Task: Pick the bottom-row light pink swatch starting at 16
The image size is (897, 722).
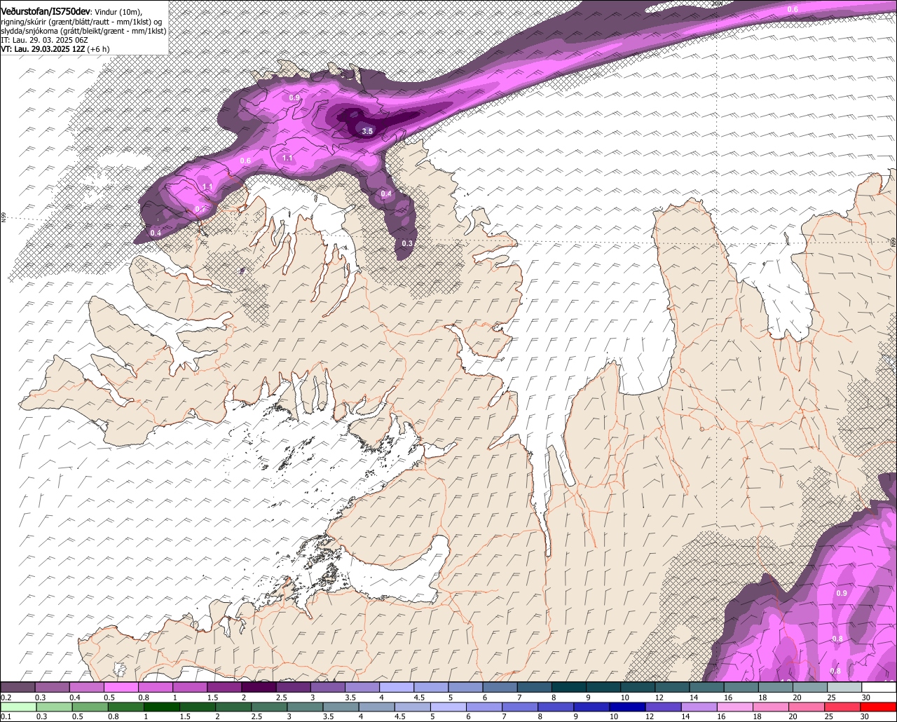Action: 736,707
